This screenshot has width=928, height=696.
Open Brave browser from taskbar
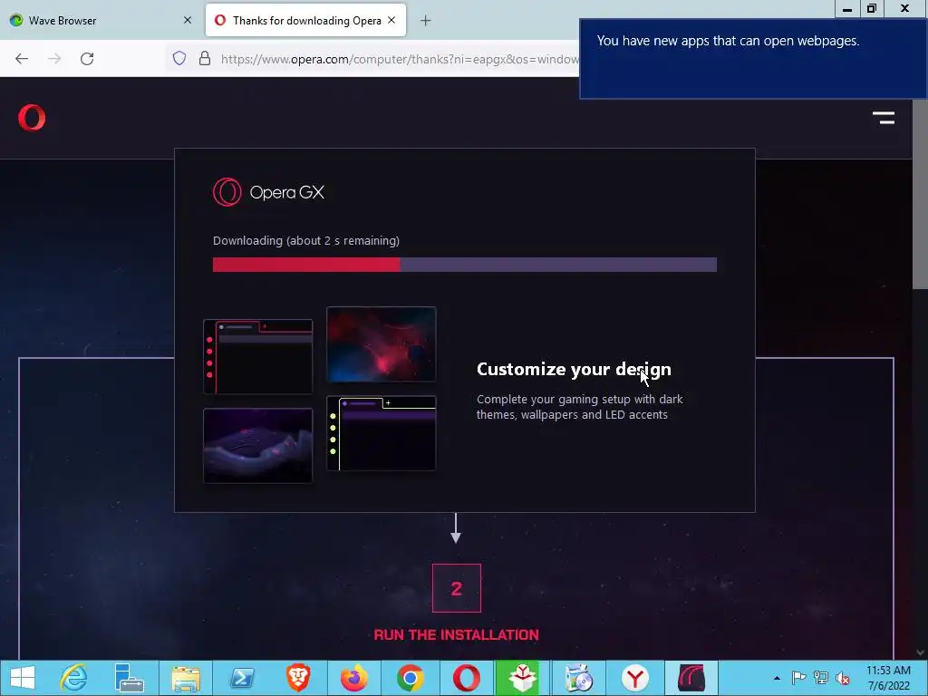(298, 678)
